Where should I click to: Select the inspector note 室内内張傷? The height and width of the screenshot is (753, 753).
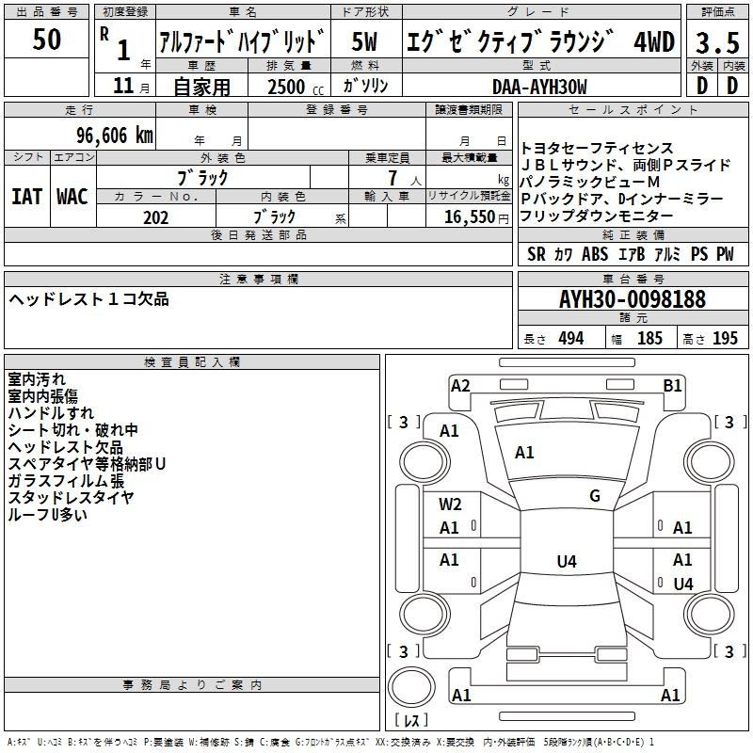pos(42,396)
